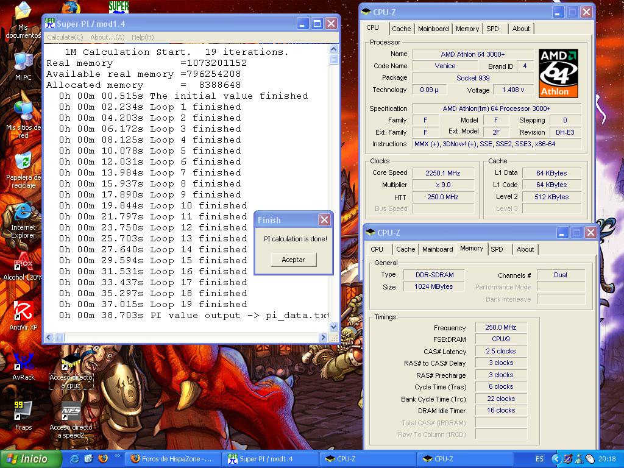Click Firefox quick launch icon in taskbar
The height and width of the screenshot is (468, 624).
click(x=103, y=458)
